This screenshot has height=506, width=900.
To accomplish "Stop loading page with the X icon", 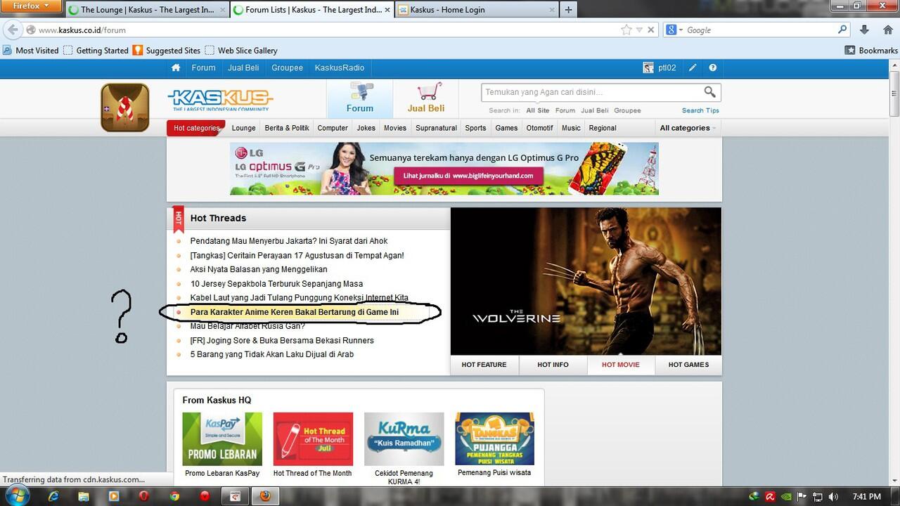I will pyautogui.click(x=651, y=30).
